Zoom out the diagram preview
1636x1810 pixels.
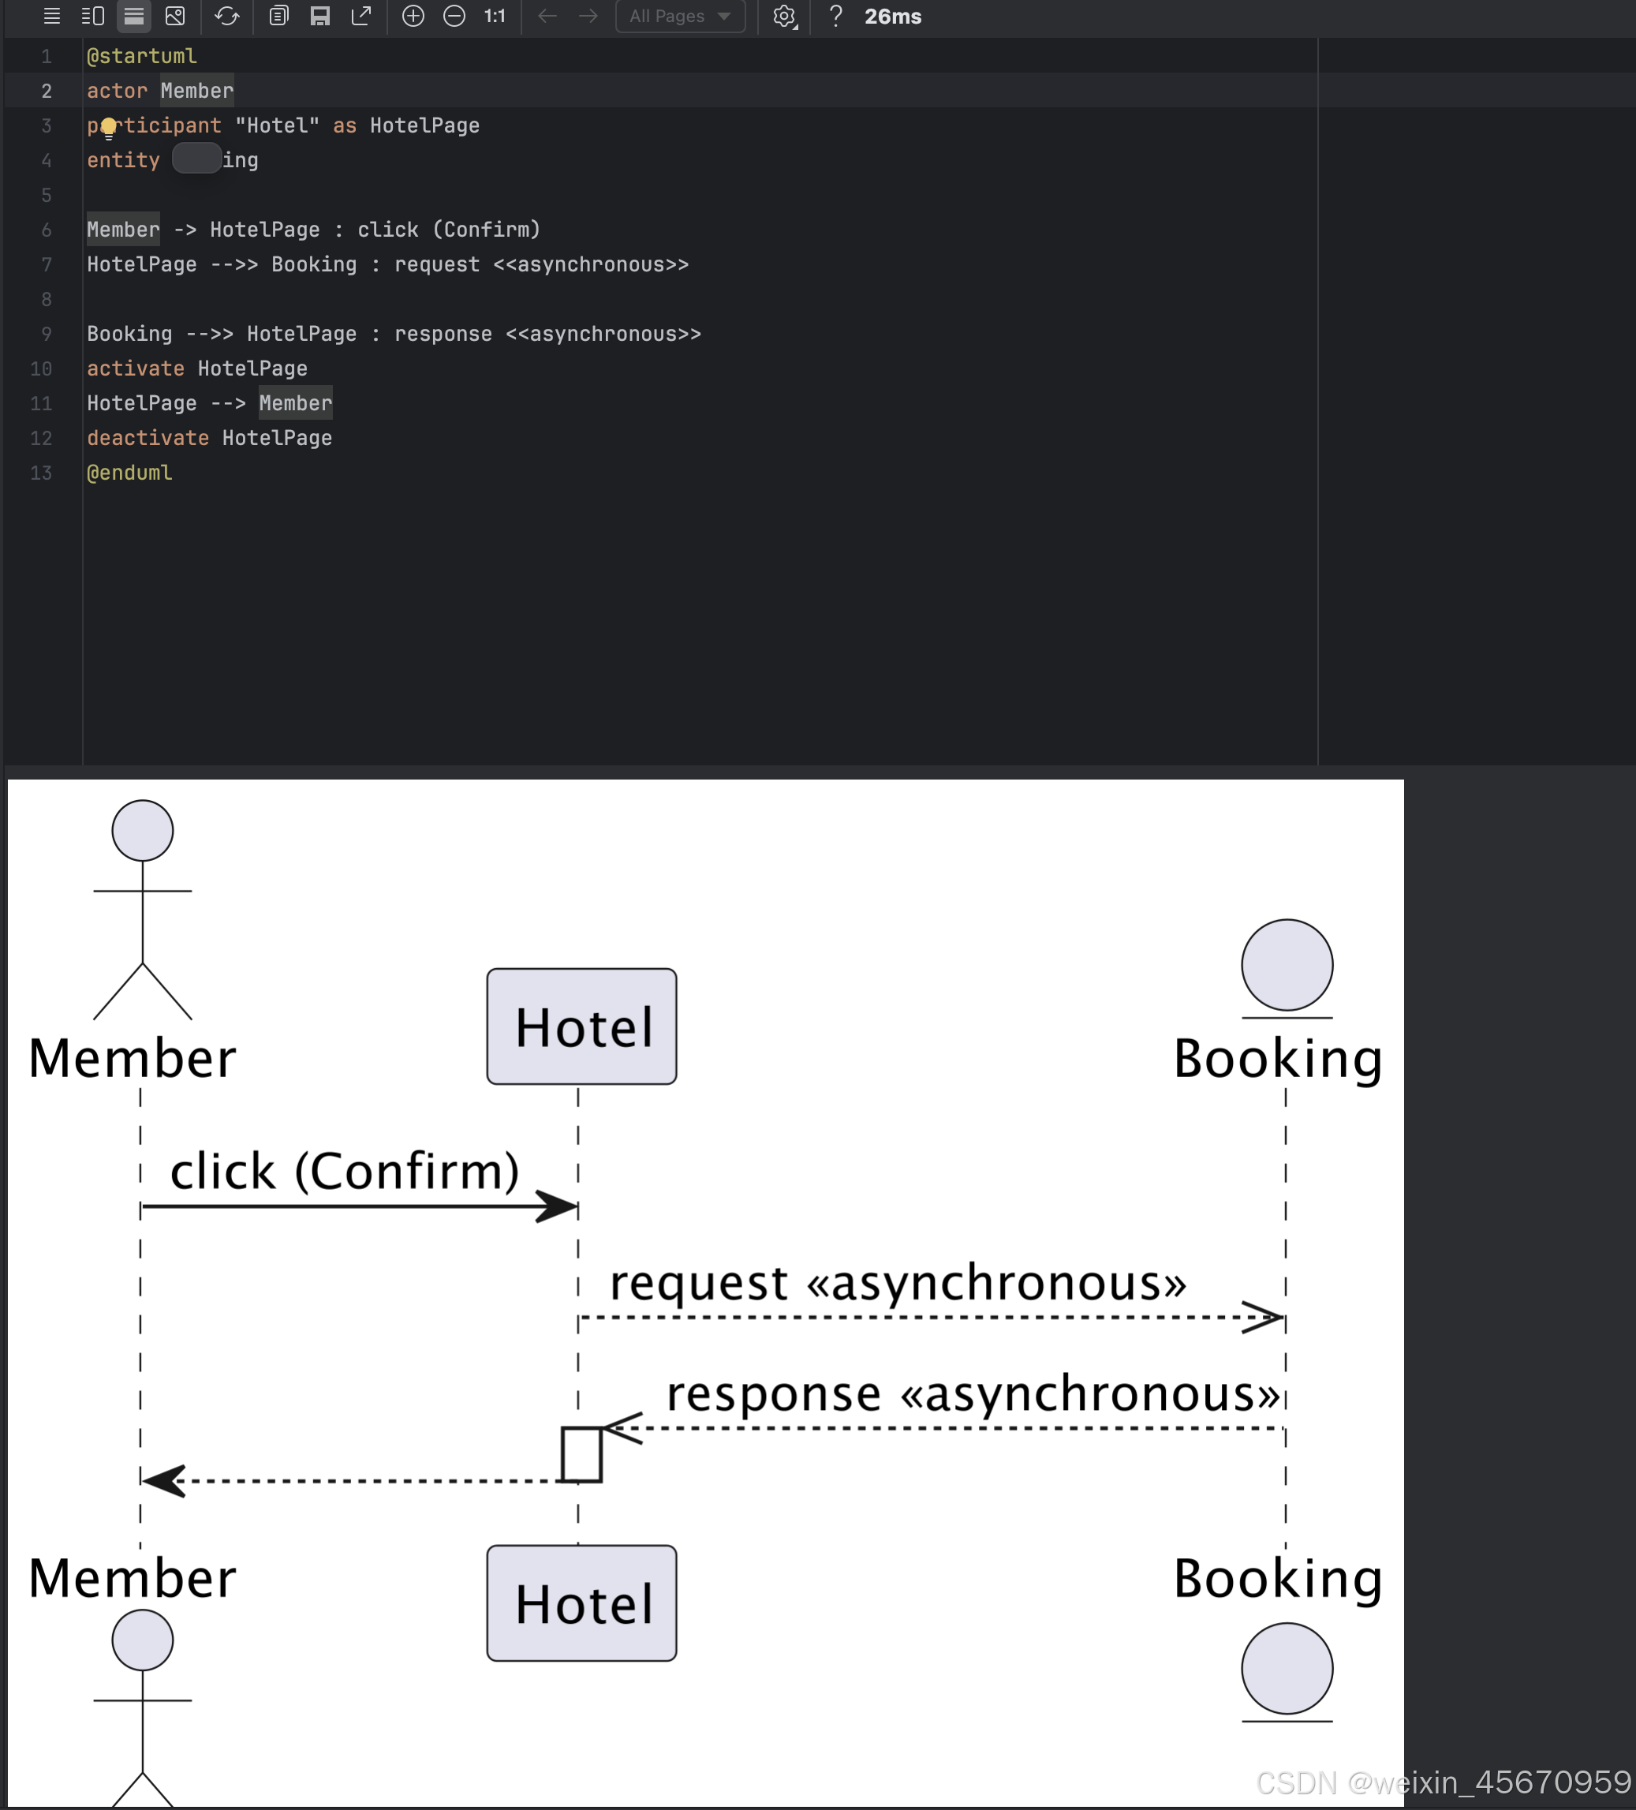tap(454, 16)
